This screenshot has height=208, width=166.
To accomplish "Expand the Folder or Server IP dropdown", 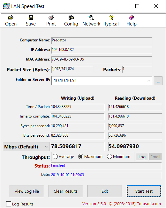I will click(149, 81).
